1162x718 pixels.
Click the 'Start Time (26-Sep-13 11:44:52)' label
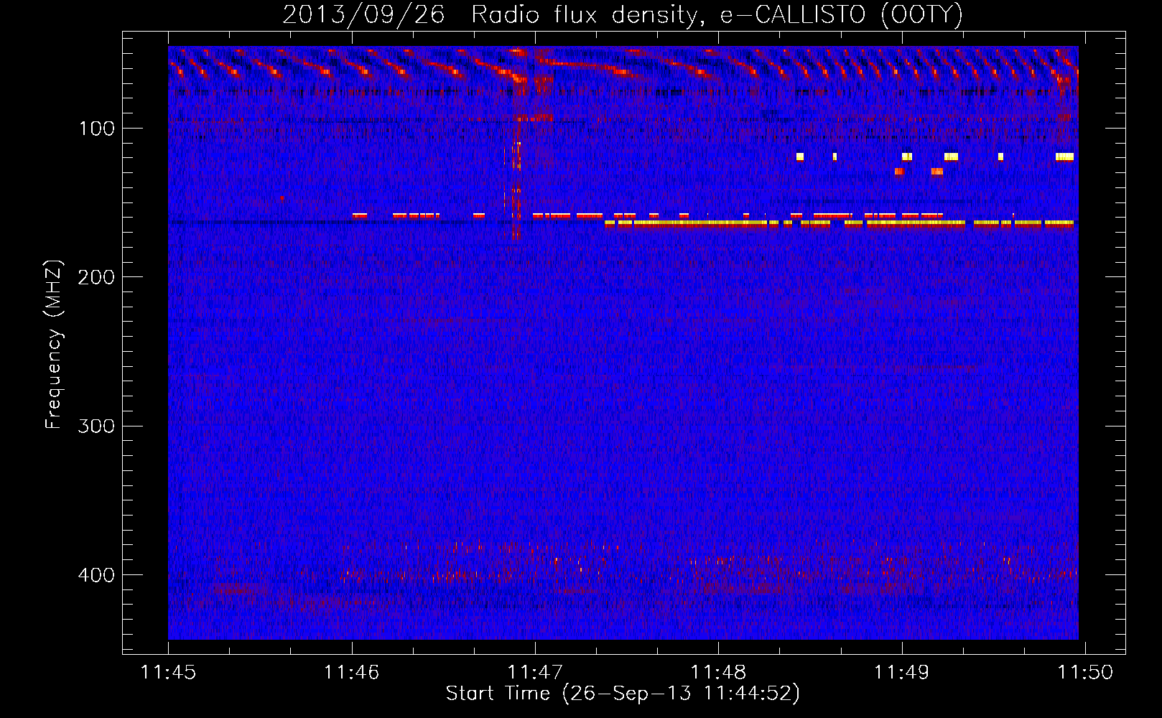[x=623, y=694]
